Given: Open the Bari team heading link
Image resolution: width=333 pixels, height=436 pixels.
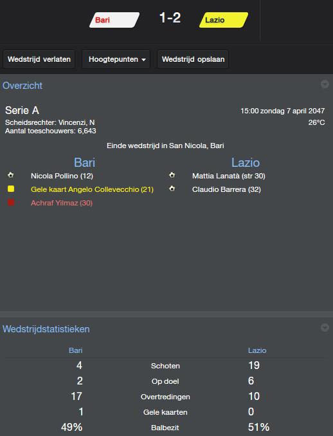Looking at the screenshot, I should tap(84, 163).
